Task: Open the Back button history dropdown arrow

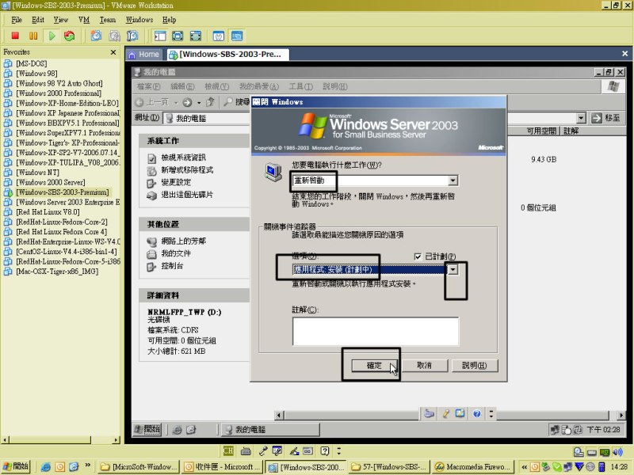Action: [x=176, y=103]
